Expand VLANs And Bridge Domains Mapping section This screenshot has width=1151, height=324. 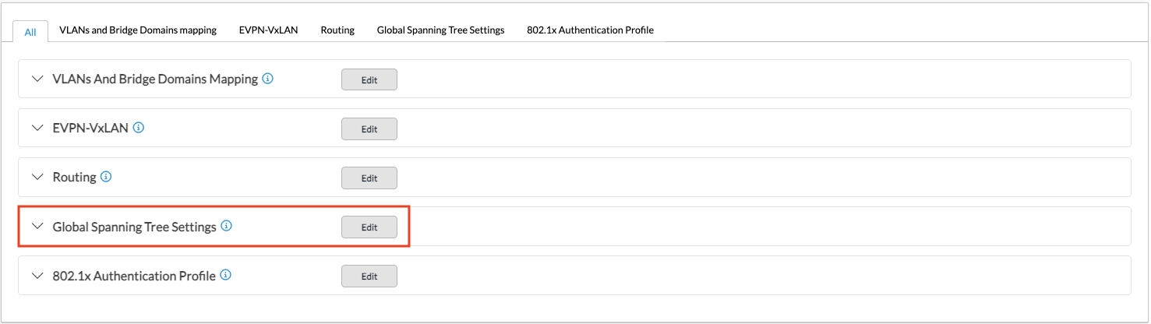tap(37, 79)
